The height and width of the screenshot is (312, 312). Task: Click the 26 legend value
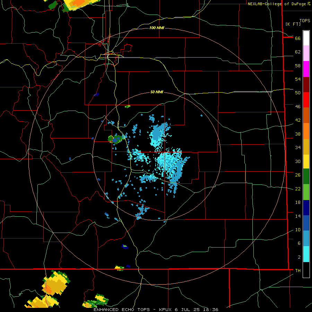coord(298,175)
